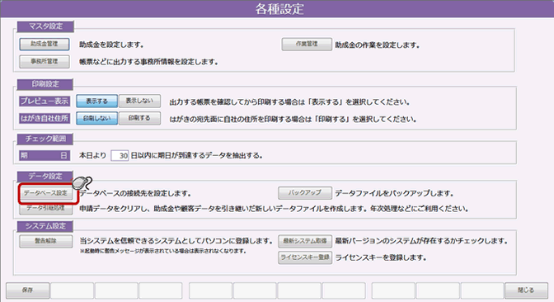Choose 印刷しない for postcard company address
554x302 pixels.
click(x=96, y=119)
